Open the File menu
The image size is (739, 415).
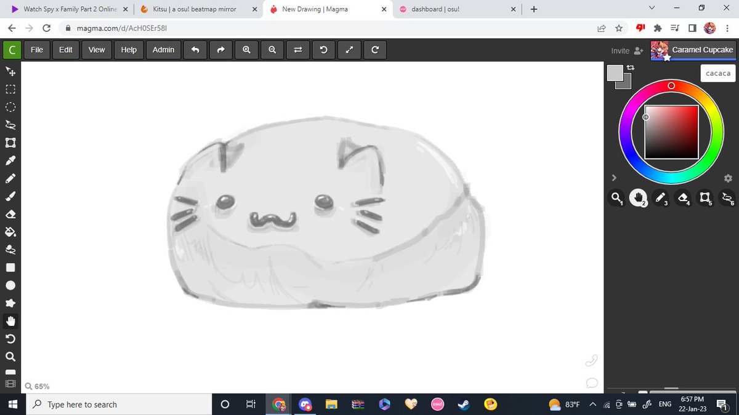[x=37, y=50]
